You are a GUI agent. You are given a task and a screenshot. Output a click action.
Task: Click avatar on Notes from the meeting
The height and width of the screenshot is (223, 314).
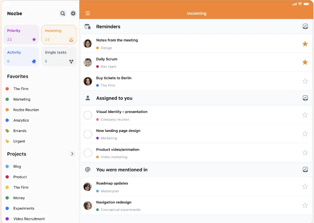[88, 44]
